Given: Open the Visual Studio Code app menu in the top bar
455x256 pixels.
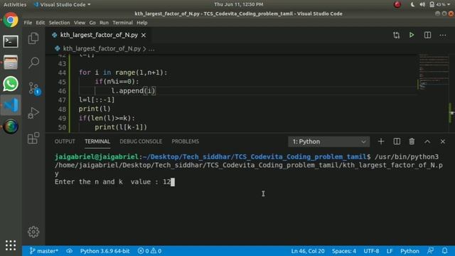Looking at the screenshot, I should tap(62, 5).
